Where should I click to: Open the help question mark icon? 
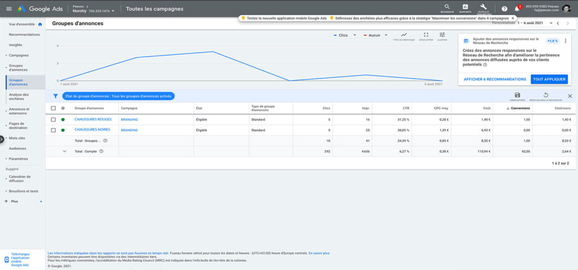pyautogui.click(x=504, y=9)
